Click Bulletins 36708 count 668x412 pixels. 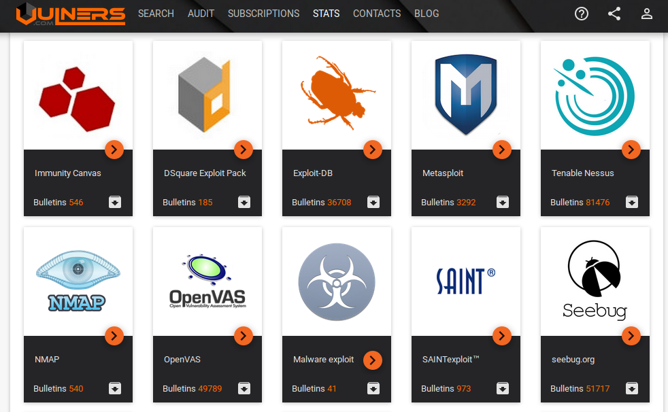(322, 203)
